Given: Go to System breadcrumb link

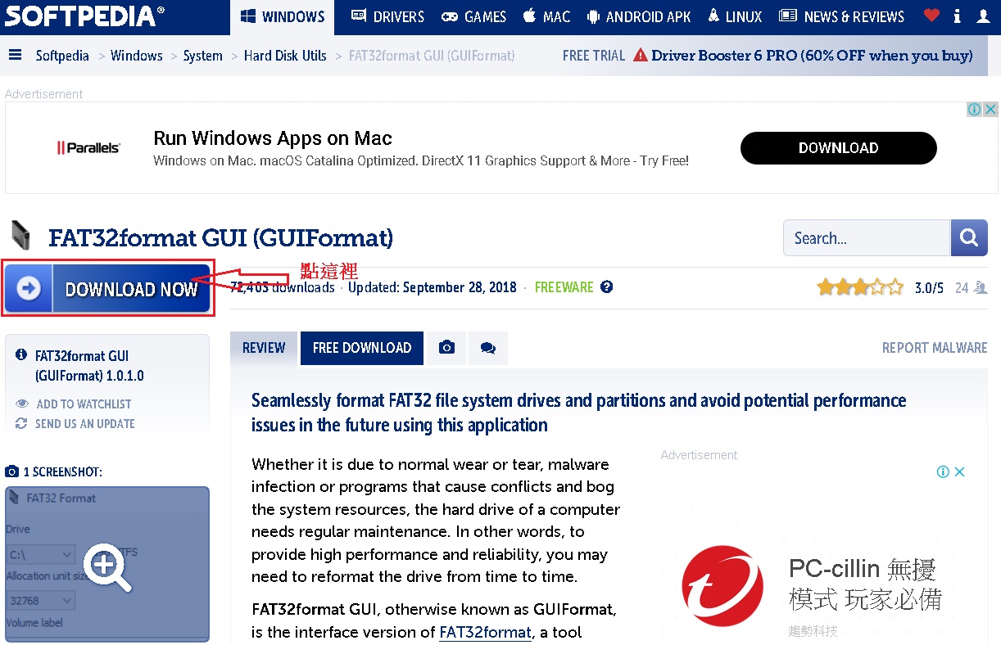Looking at the screenshot, I should 203,56.
